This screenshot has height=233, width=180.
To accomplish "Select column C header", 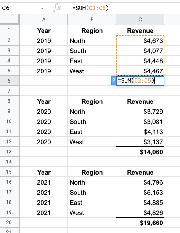I will click(140, 19).
